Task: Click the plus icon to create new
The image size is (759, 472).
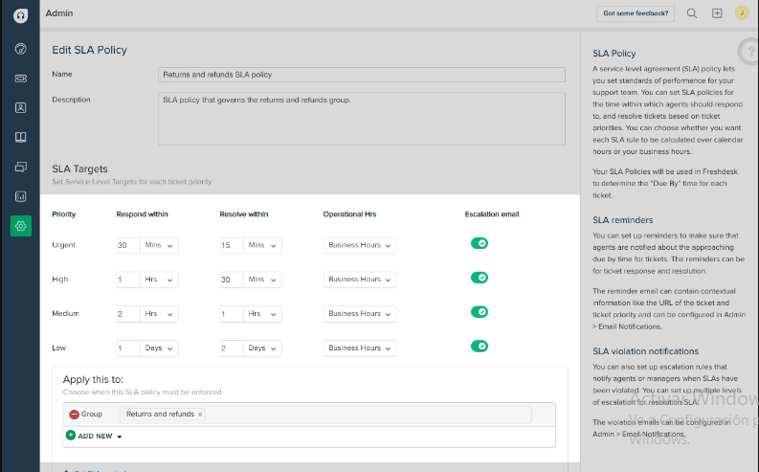Action: (x=717, y=13)
